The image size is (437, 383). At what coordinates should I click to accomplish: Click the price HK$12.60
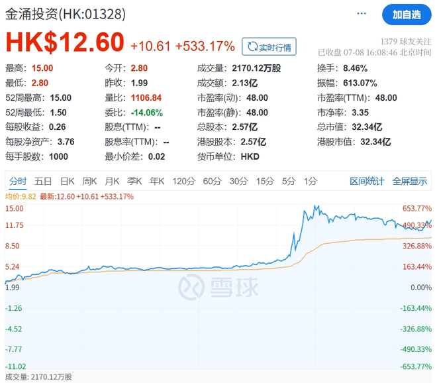pos(65,42)
